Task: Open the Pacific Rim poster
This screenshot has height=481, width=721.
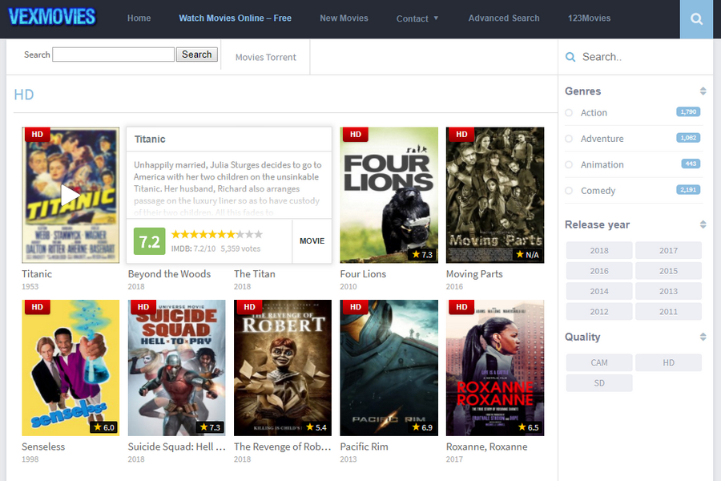Action: (x=389, y=368)
